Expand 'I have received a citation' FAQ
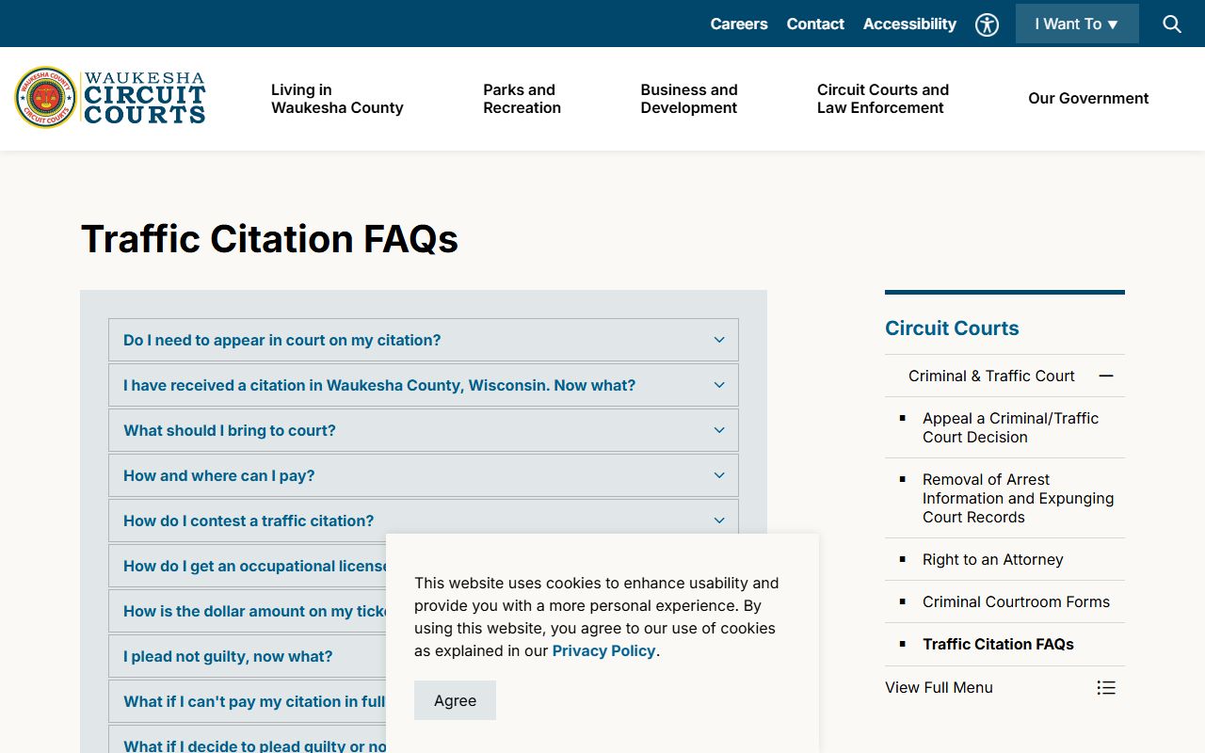The width and height of the screenshot is (1205, 753). coord(424,385)
